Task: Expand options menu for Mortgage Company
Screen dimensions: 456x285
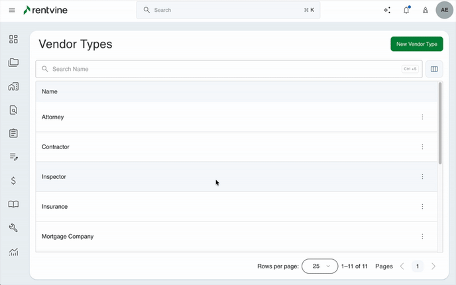Action: (422, 237)
